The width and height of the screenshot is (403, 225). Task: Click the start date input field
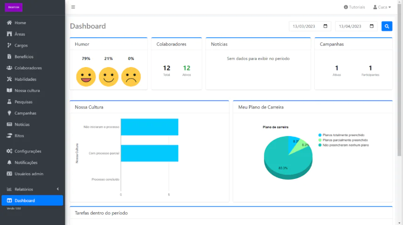pyautogui.click(x=306, y=27)
